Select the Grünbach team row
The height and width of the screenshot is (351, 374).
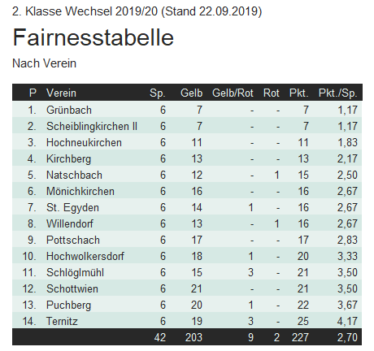(x=187, y=110)
